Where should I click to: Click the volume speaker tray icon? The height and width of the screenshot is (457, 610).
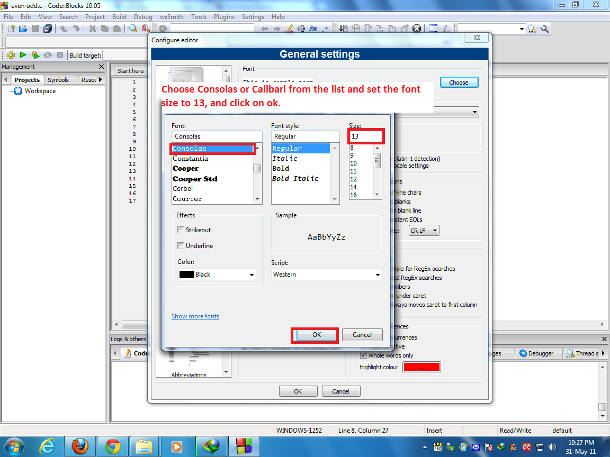[x=552, y=447]
